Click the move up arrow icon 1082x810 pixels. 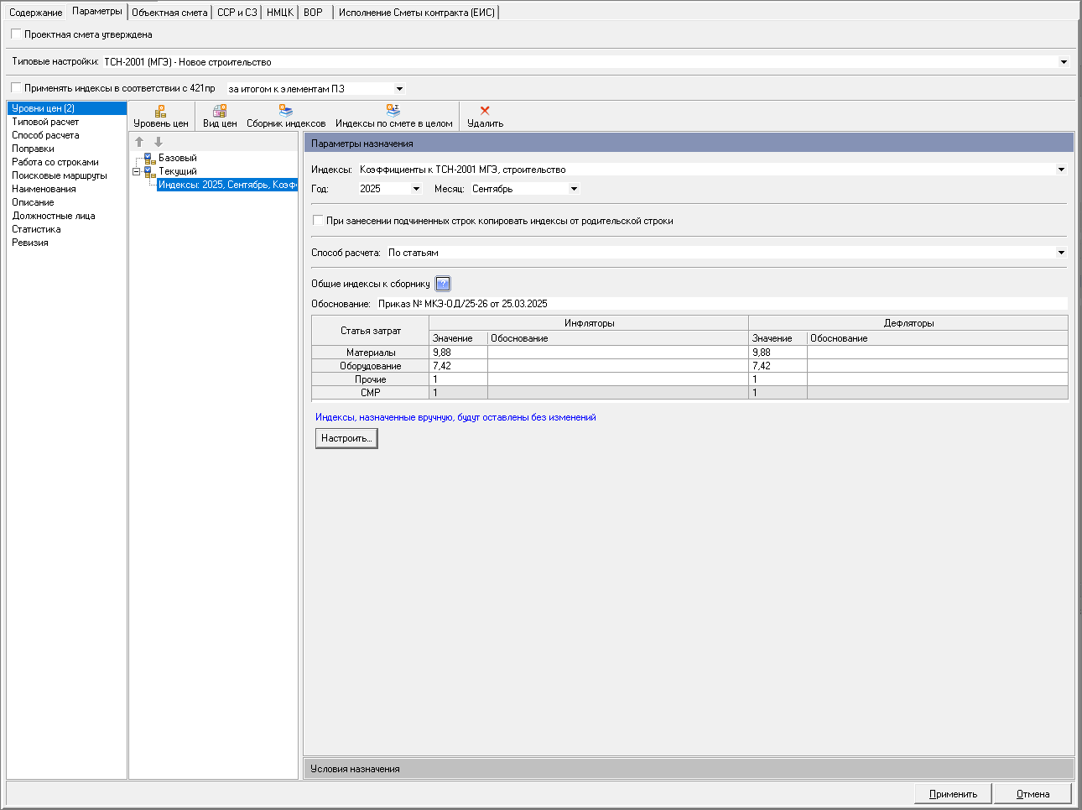[x=139, y=142]
